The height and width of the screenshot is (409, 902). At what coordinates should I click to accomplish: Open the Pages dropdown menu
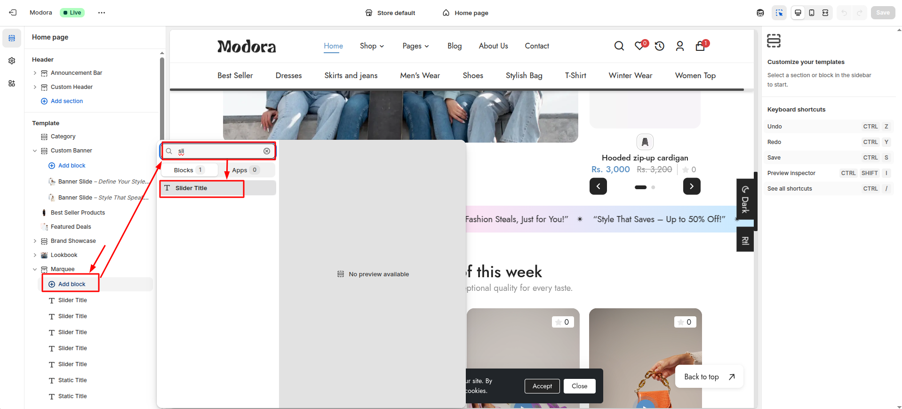tap(416, 46)
